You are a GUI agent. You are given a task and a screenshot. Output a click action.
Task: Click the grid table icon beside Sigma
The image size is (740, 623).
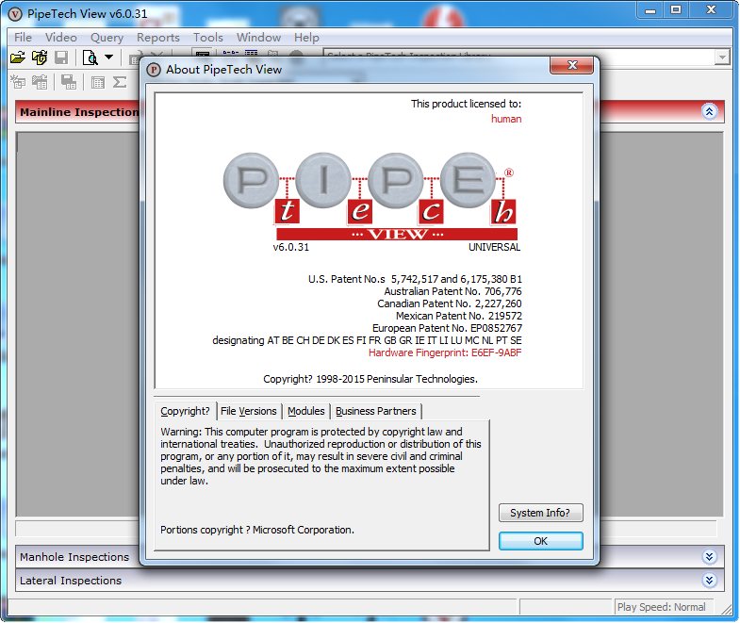point(98,82)
